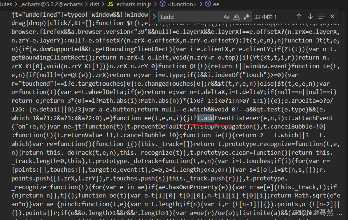Click 'attachEvent' text in the code
This screenshot has height=220, width=348.
pos(314,118)
